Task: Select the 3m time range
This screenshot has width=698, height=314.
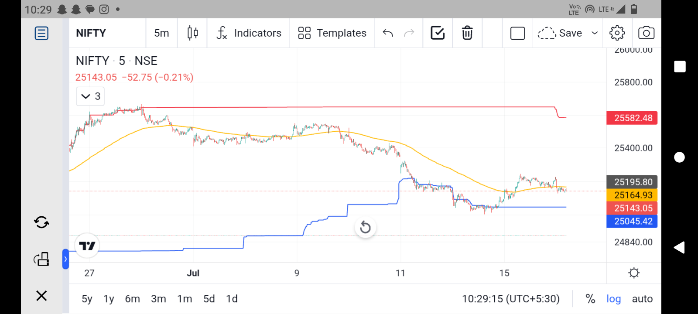Action: point(158,299)
